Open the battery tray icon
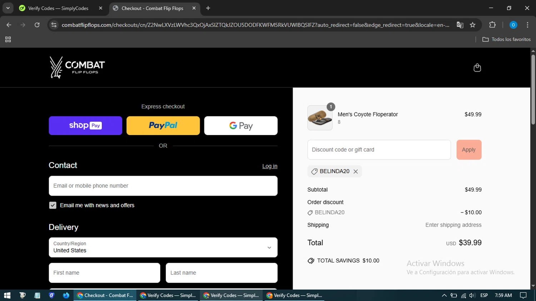The height and width of the screenshot is (301, 536). [454, 295]
